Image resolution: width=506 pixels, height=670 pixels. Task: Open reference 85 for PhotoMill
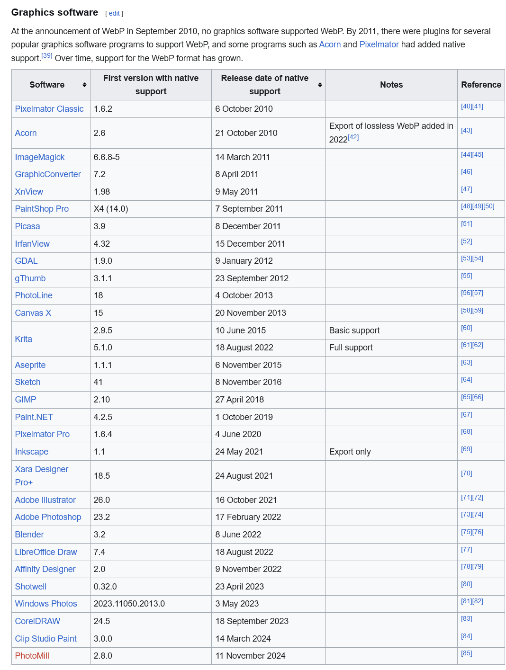[x=467, y=653]
